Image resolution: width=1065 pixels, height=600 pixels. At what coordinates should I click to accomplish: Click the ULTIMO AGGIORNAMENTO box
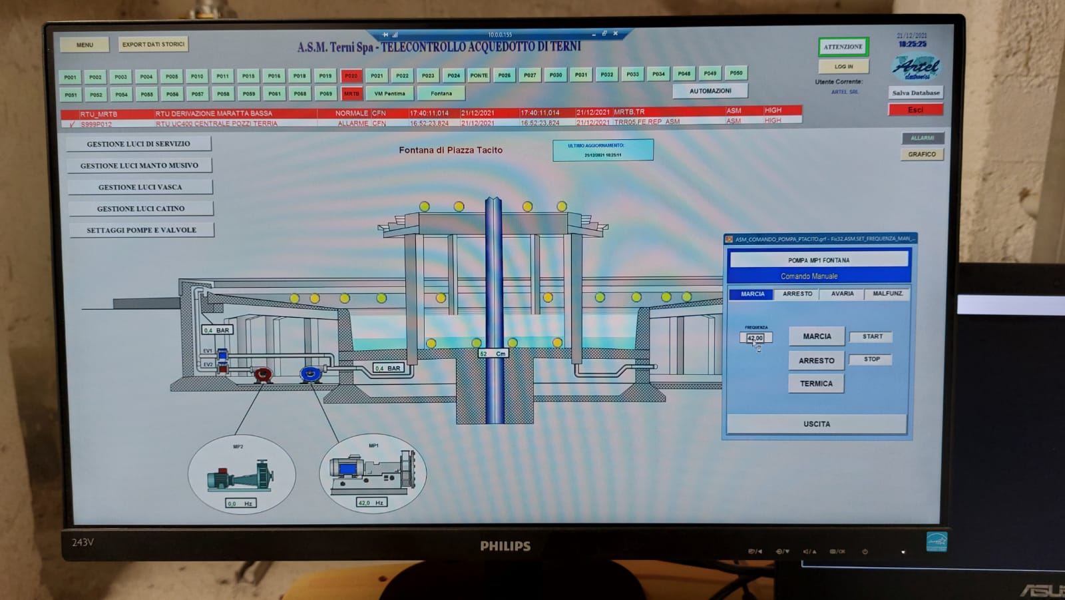603,150
